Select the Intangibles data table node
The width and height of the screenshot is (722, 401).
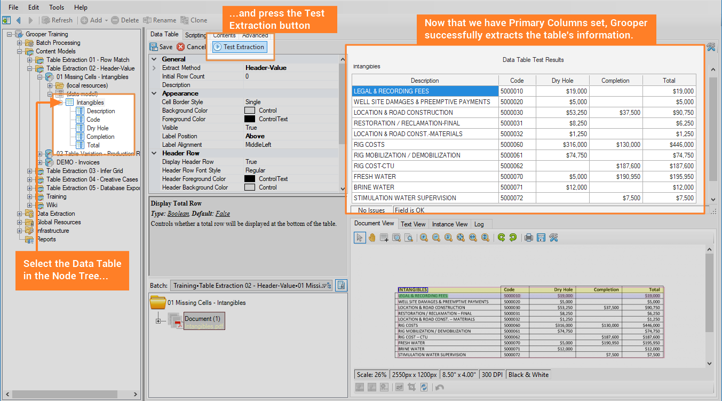[90, 103]
